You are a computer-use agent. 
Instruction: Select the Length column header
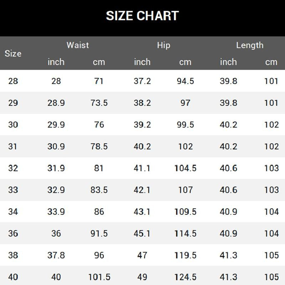[x=250, y=45]
